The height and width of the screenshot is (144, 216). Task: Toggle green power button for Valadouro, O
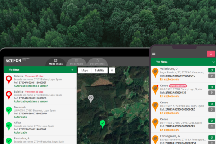(x=212, y=70)
